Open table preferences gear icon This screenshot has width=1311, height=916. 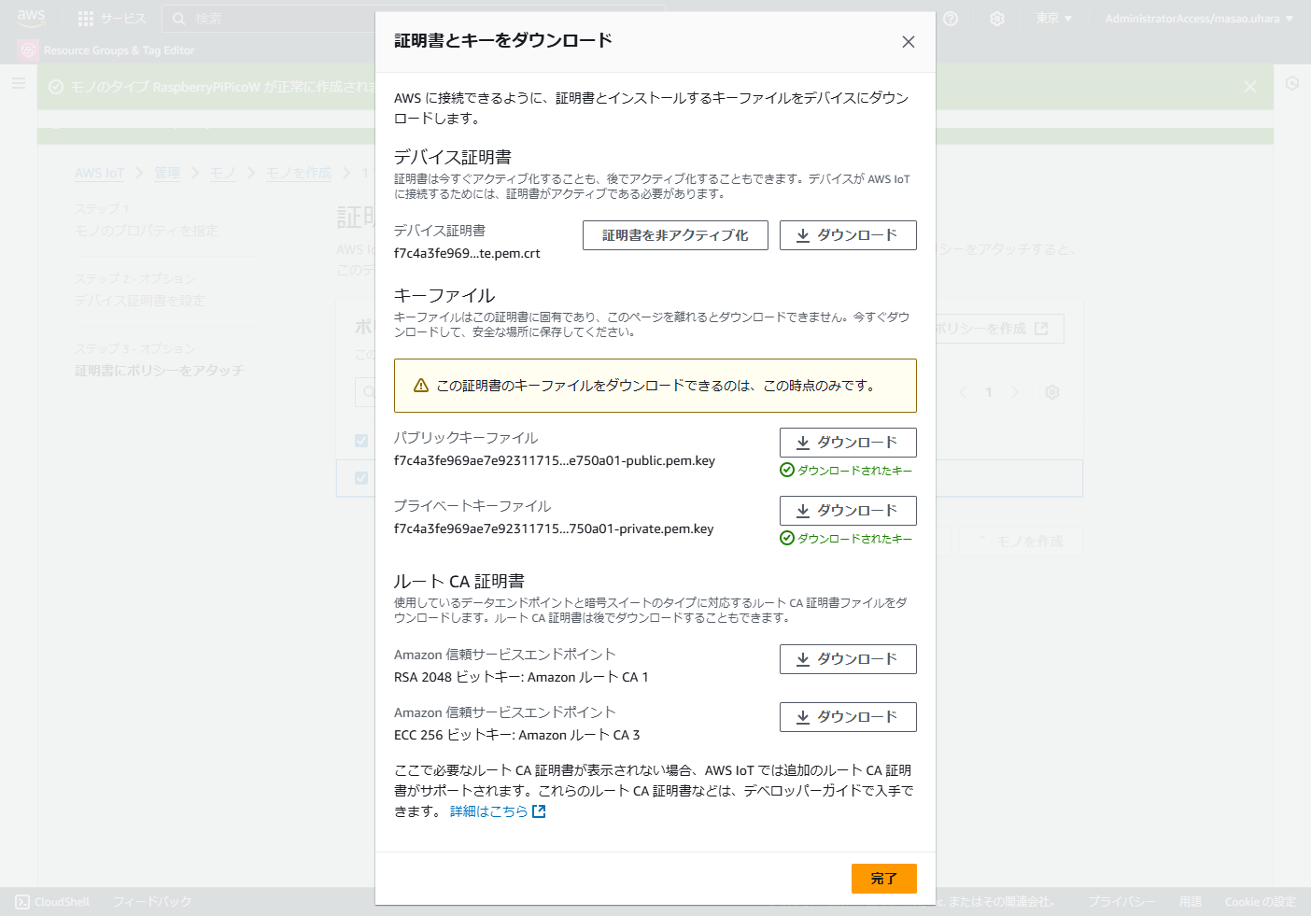(x=1052, y=392)
